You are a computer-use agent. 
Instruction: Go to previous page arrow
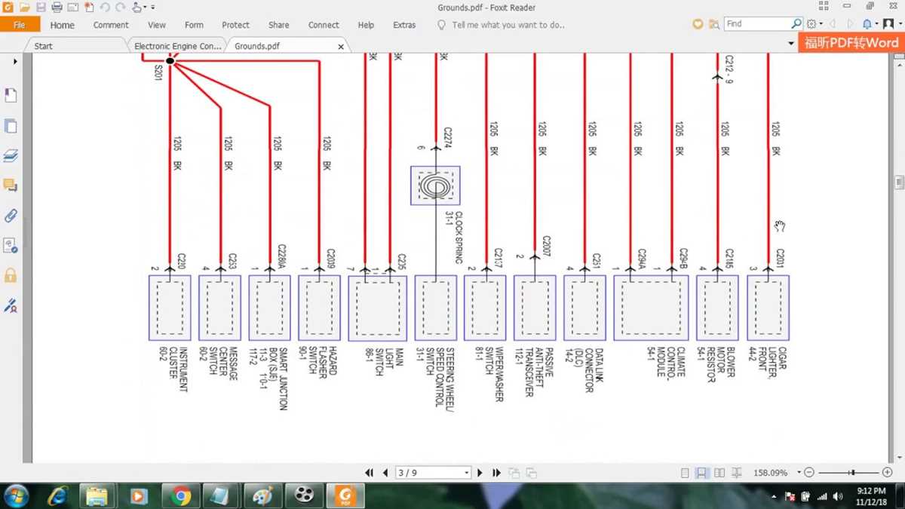[385, 473]
